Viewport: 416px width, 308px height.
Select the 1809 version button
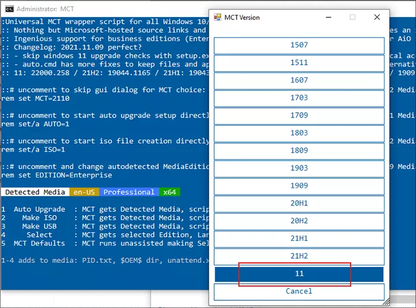(x=299, y=151)
